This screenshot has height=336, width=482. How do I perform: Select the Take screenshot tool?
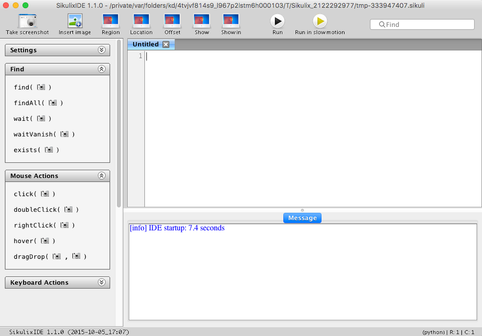point(27,23)
